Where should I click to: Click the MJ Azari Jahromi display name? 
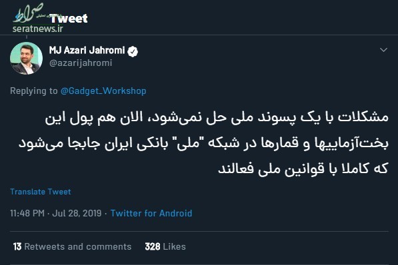tap(87, 51)
